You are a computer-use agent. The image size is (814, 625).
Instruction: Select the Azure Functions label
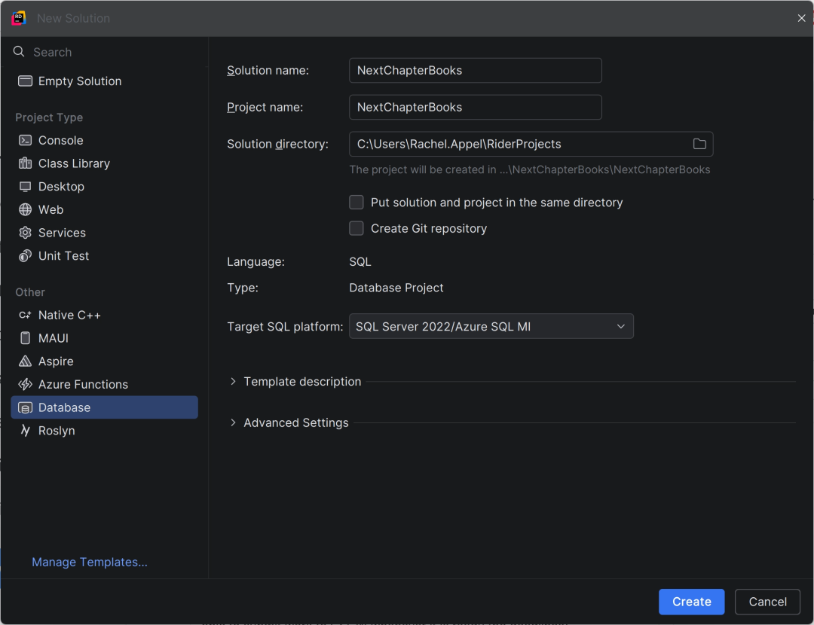click(x=83, y=384)
